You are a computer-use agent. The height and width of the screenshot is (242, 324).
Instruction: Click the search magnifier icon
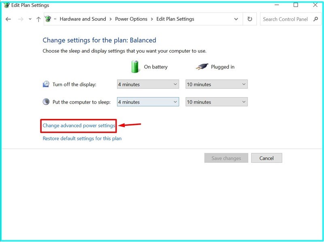coord(316,19)
